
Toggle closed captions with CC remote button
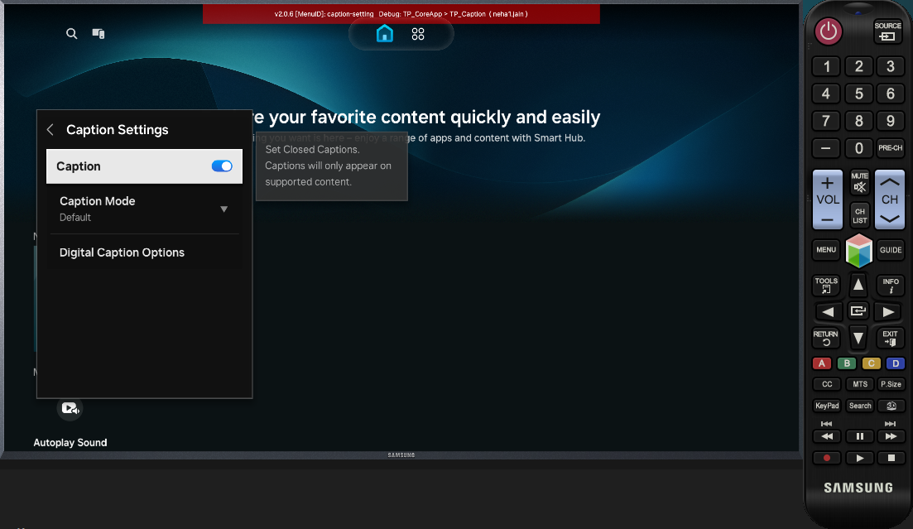click(x=826, y=384)
